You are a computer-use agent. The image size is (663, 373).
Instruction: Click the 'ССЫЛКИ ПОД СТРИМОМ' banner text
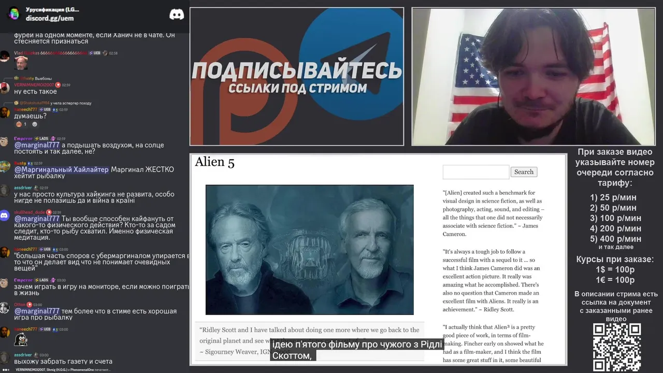pyautogui.click(x=297, y=88)
